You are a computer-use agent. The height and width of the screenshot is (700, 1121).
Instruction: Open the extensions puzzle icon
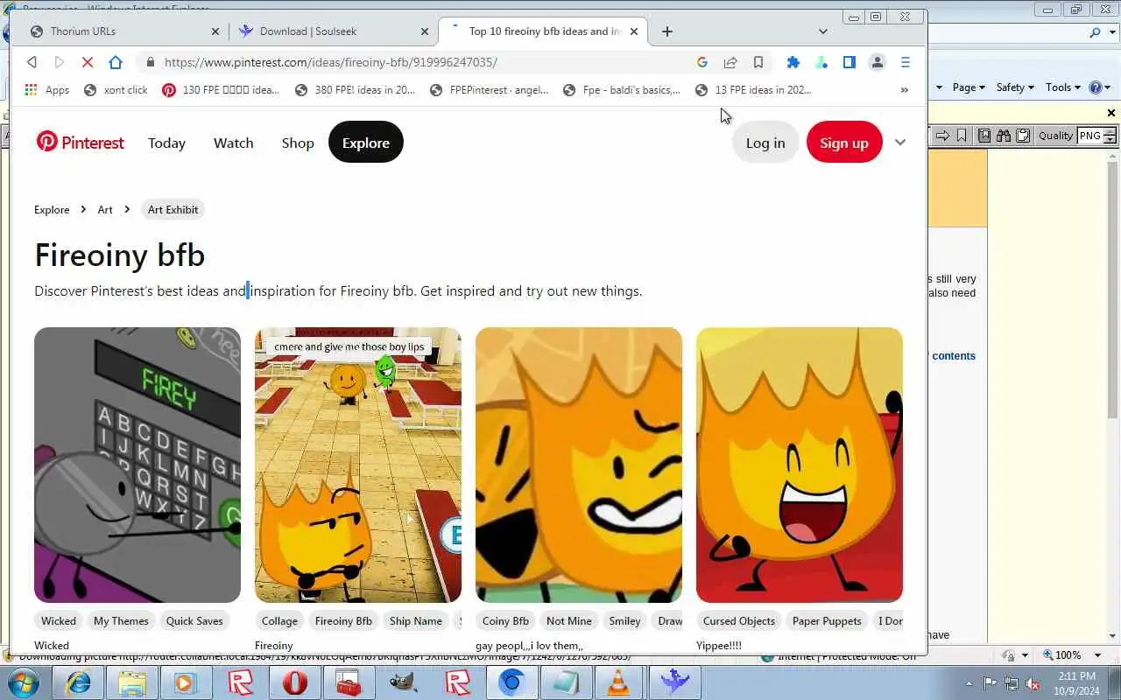[x=793, y=62]
